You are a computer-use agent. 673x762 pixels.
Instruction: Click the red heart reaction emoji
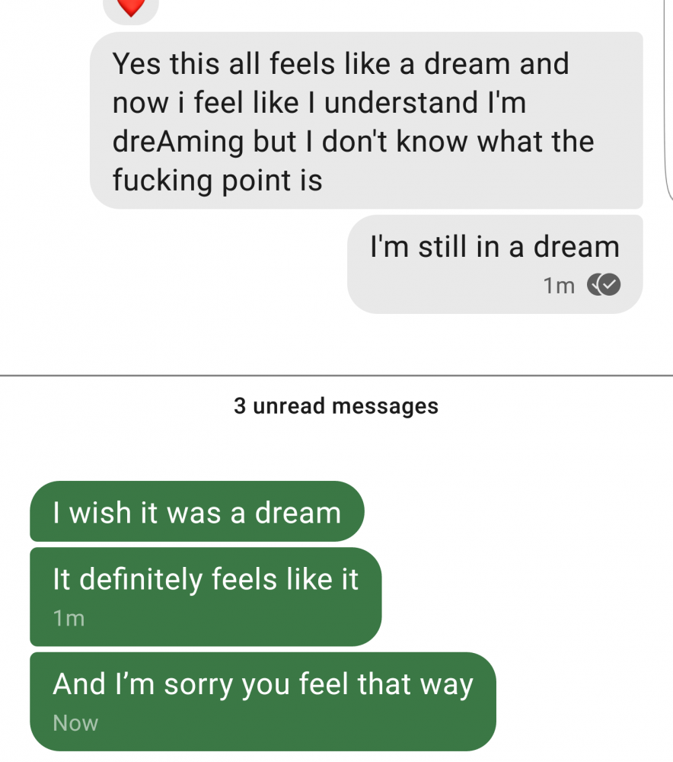(130, 8)
